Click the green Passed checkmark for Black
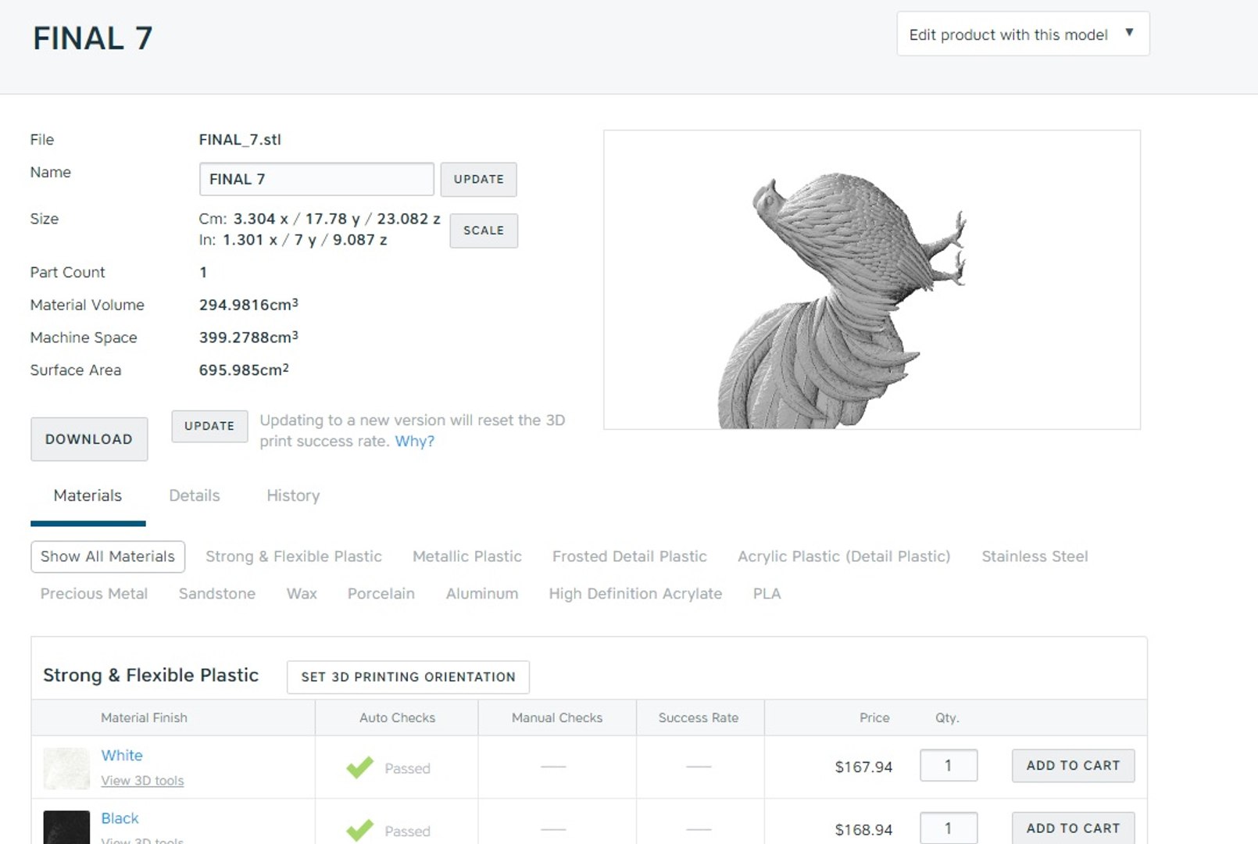The width and height of the screenshot is (1258, 844). coord(359,830)
